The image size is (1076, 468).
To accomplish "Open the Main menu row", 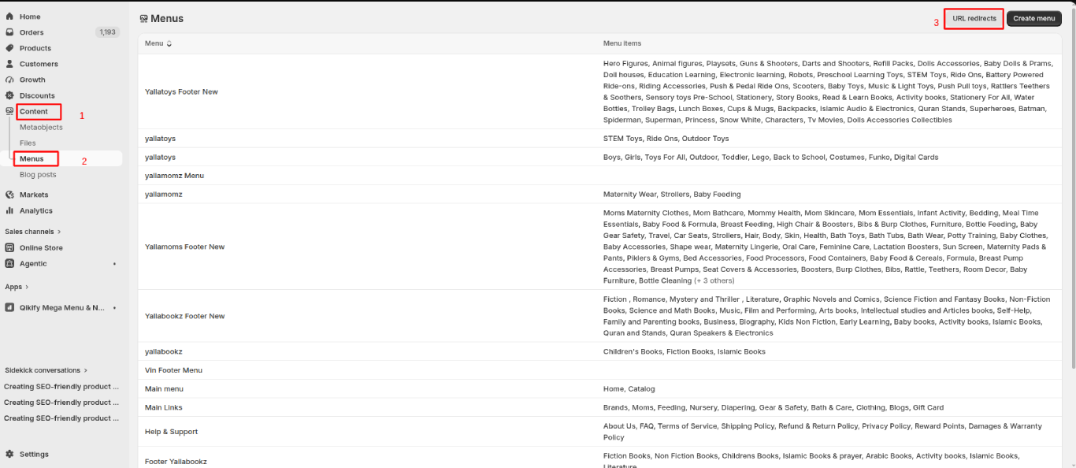I will point(164,388).
